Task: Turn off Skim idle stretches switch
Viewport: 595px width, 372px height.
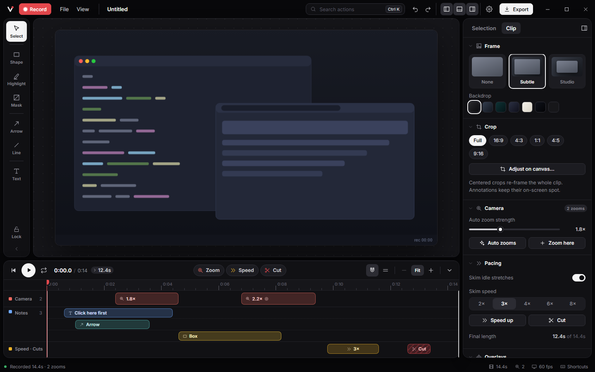Action: coord(578,278)
